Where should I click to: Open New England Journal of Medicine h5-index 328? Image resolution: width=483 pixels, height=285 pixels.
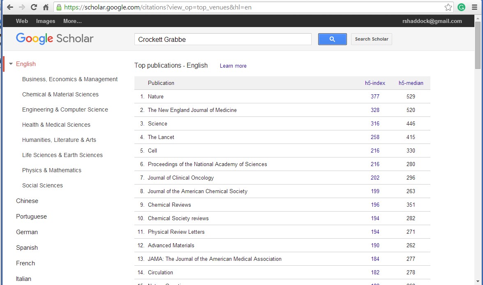375,110
